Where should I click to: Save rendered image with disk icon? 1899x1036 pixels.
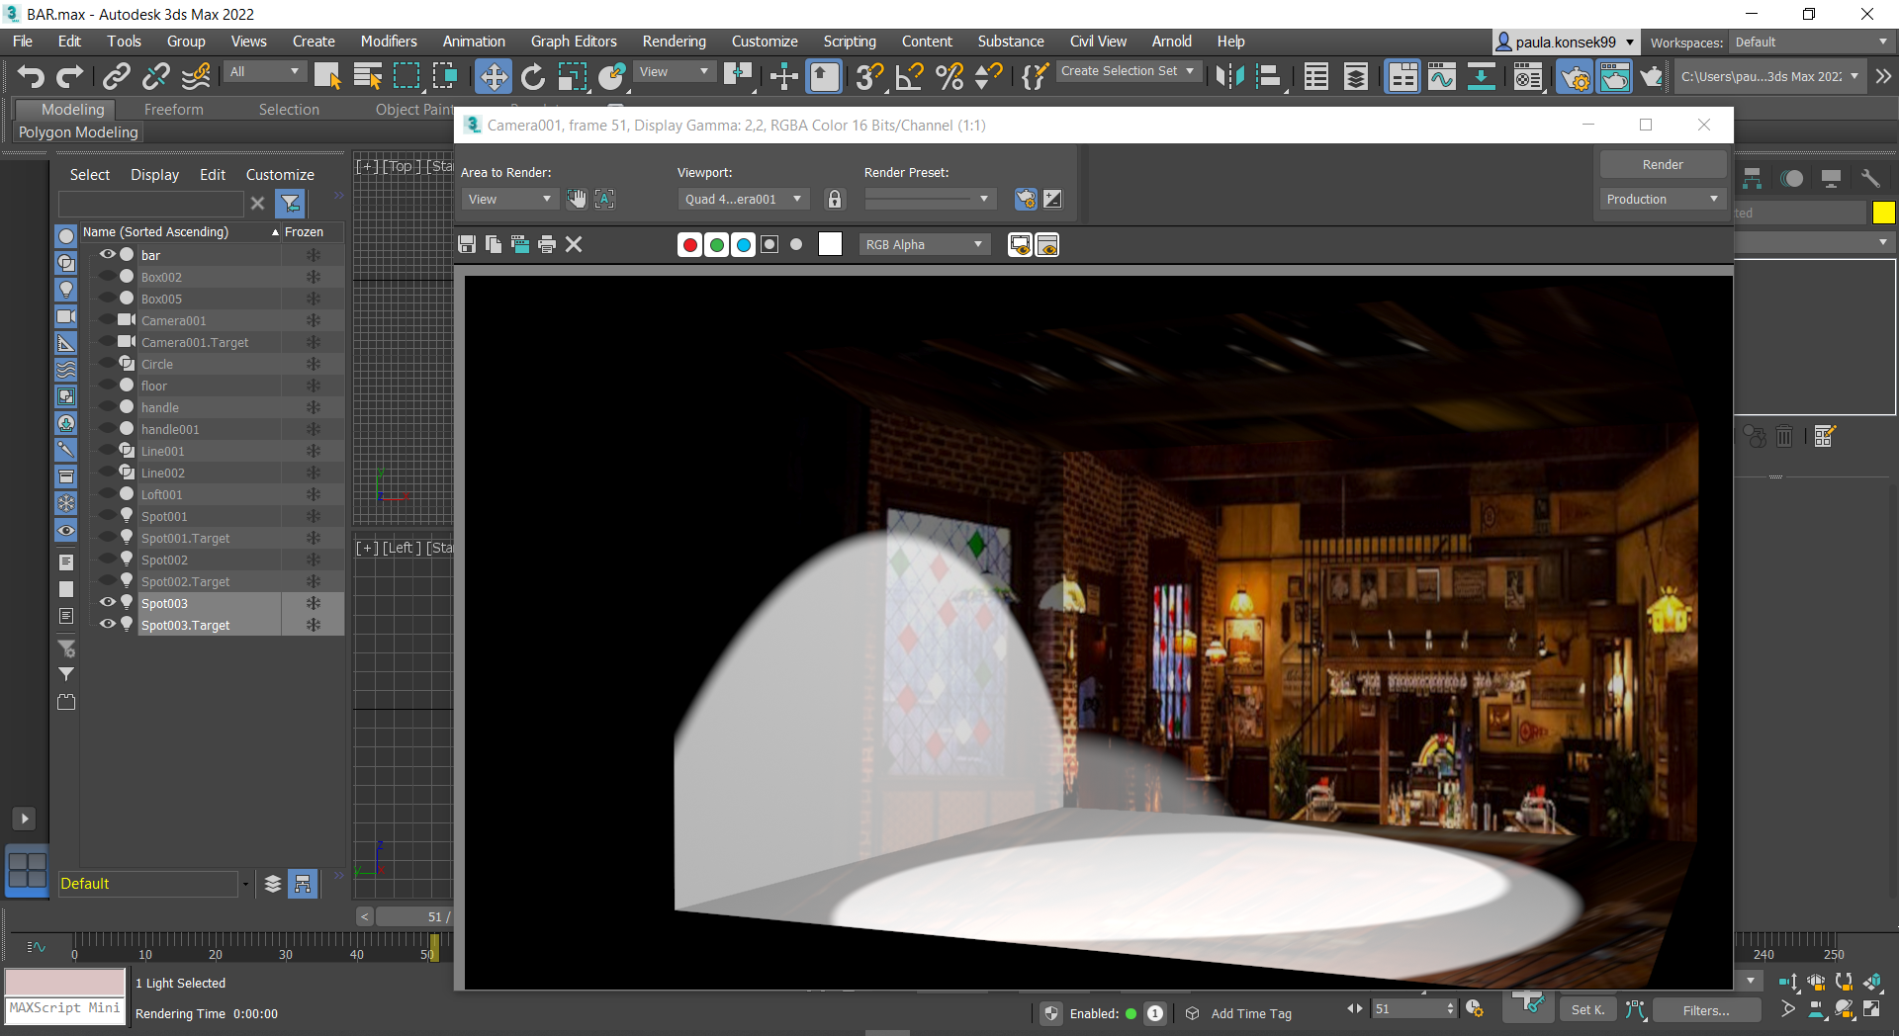[468, 244]
